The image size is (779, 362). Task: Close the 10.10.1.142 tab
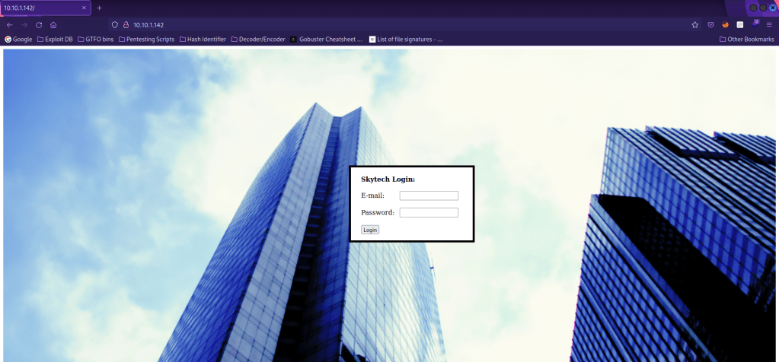point(84,8)
